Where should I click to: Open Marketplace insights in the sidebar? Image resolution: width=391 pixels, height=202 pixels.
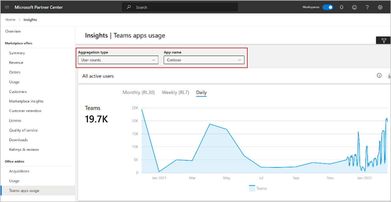point(26,101)
